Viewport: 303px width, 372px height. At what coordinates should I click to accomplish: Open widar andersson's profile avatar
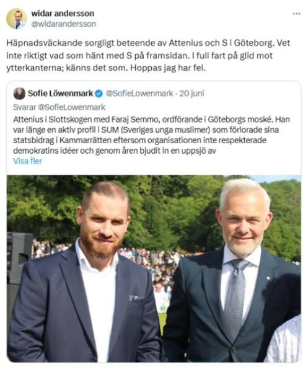pyautogui.click(x=17, y=19)
